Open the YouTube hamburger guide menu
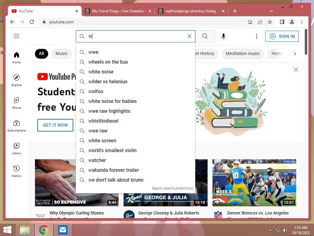 (17, 36)
